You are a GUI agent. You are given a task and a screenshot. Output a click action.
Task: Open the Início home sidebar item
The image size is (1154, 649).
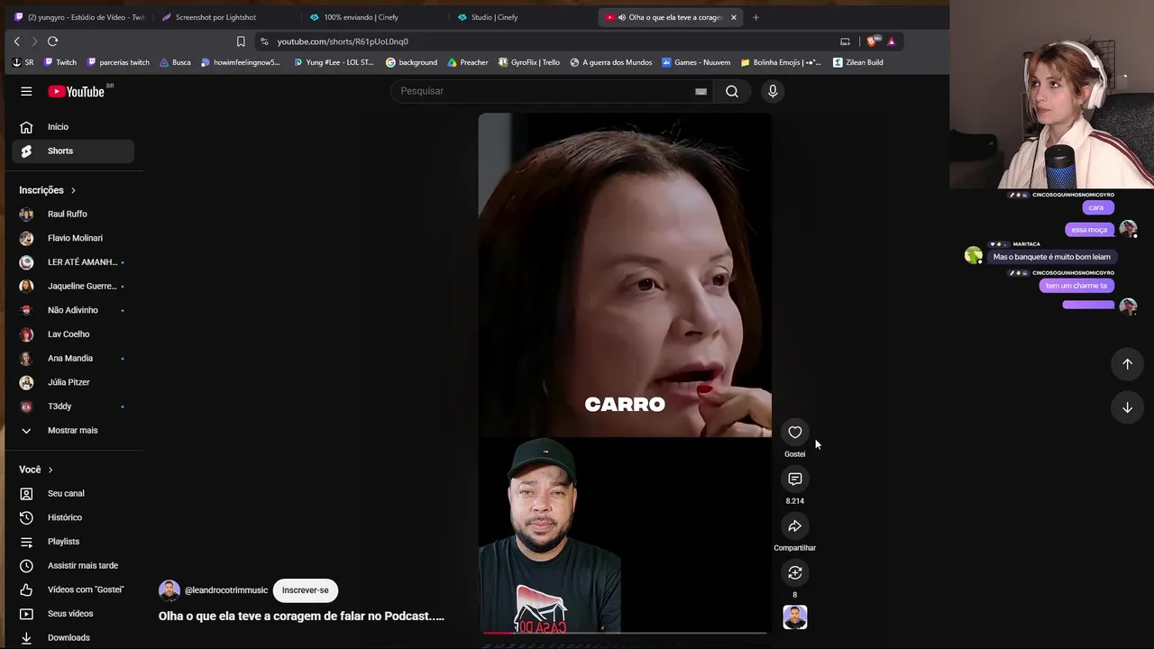tap(73, 127)
